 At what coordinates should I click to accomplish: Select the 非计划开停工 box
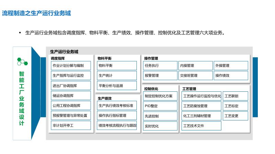click(x=71, y=125)
